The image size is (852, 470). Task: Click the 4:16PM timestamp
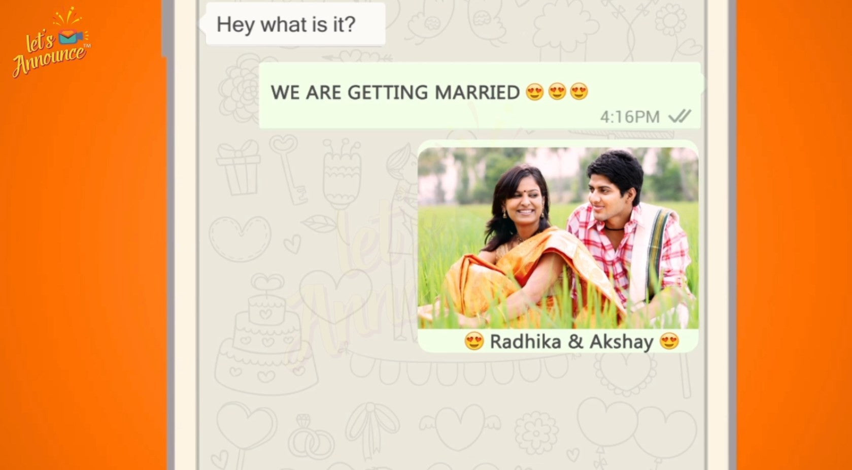[x=630, y=117]
